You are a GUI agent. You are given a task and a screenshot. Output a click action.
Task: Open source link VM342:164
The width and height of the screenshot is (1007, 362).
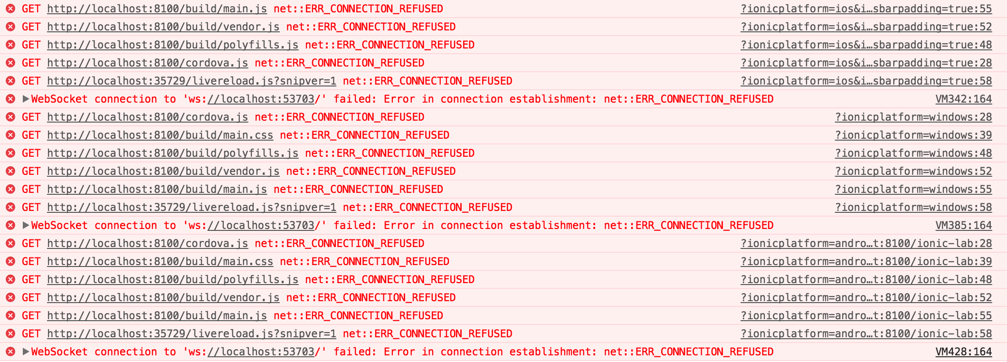click(964, 99)
